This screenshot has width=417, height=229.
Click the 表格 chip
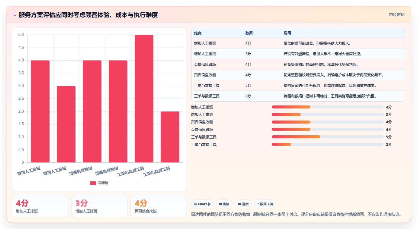click(224, 204)
